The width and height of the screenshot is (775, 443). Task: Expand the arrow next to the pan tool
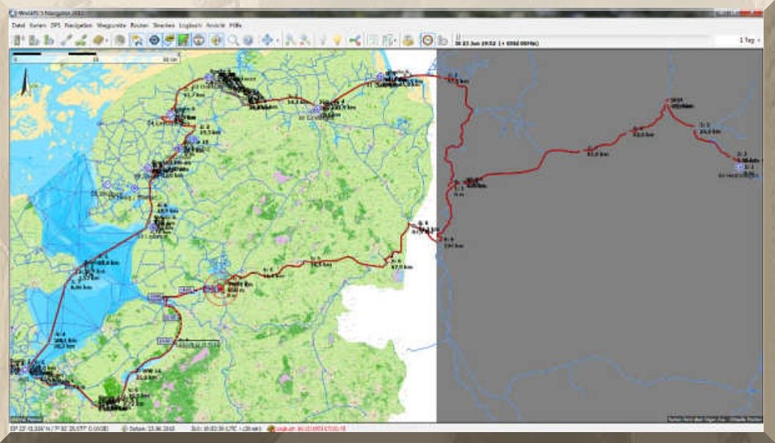[277, 41]
